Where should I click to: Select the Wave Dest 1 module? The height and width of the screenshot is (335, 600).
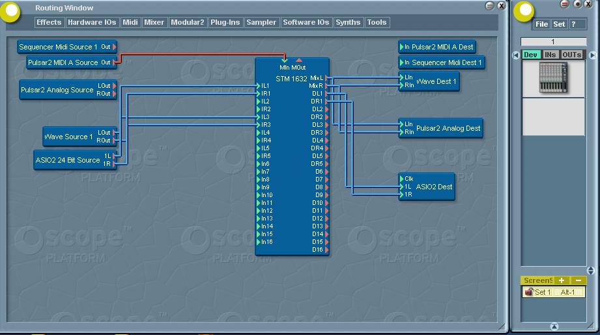coord(429,81)
